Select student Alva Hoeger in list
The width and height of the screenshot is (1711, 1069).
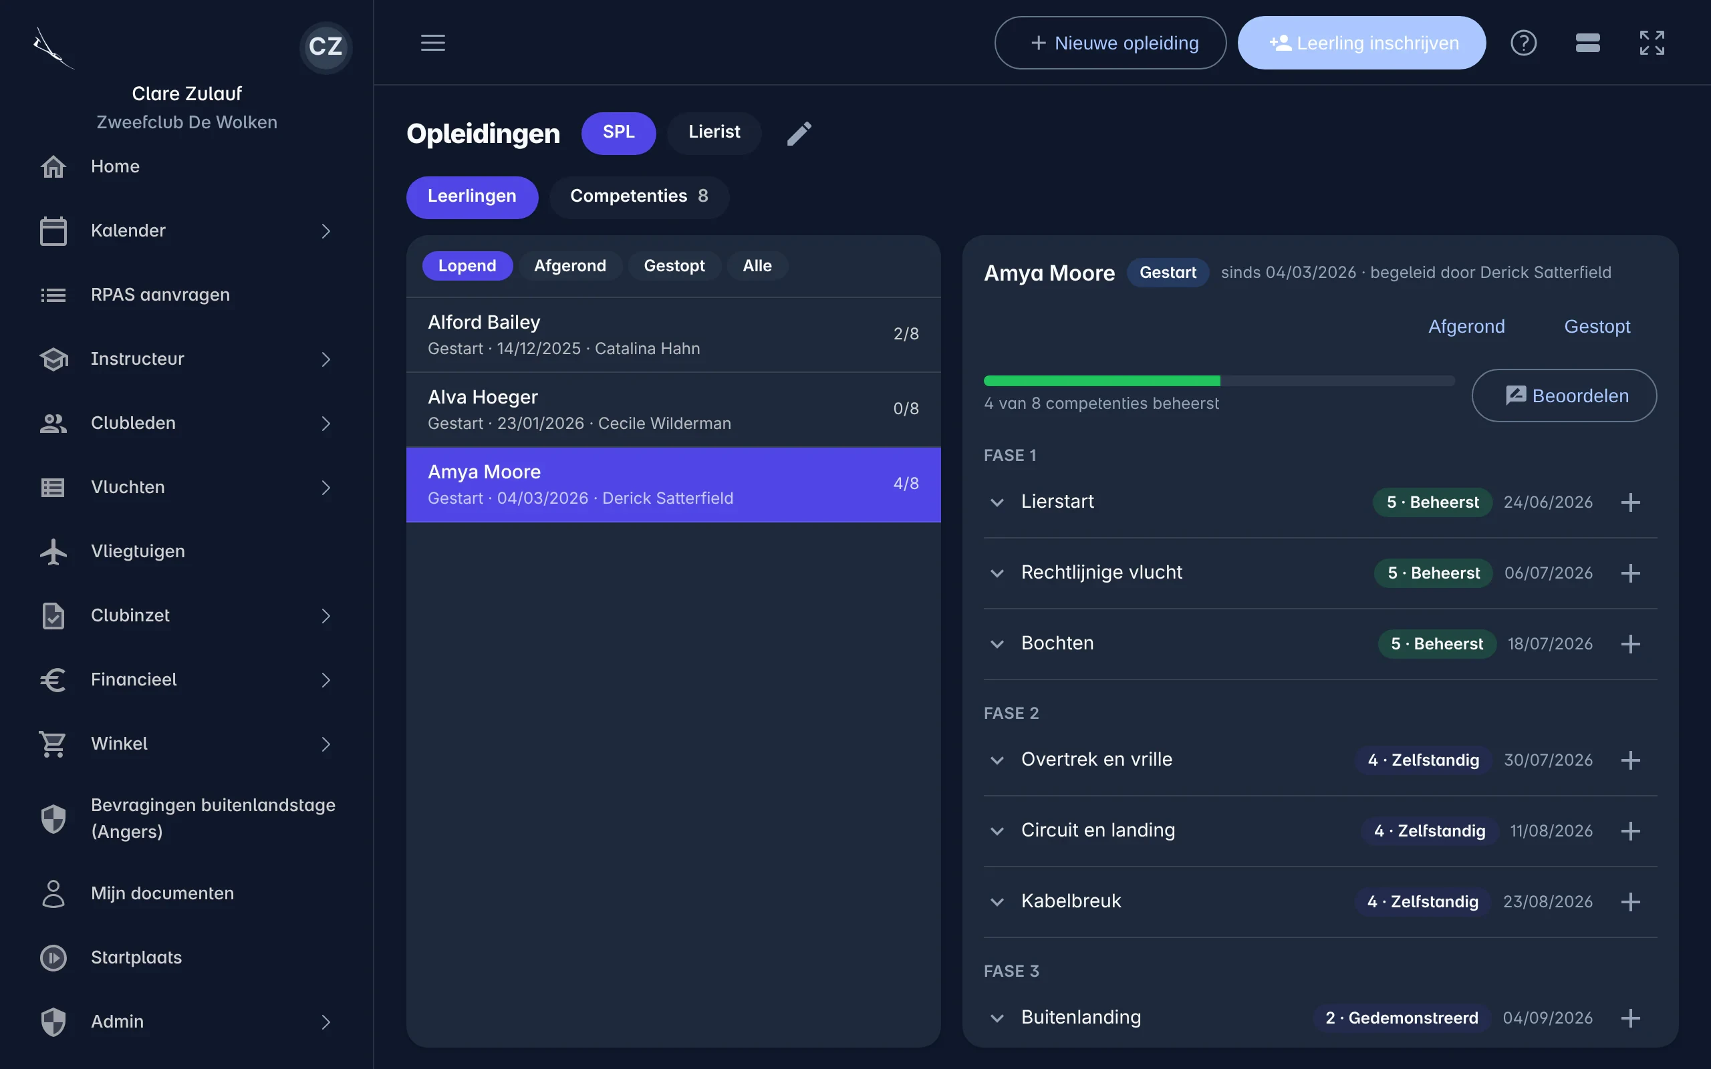coord(673,410)
